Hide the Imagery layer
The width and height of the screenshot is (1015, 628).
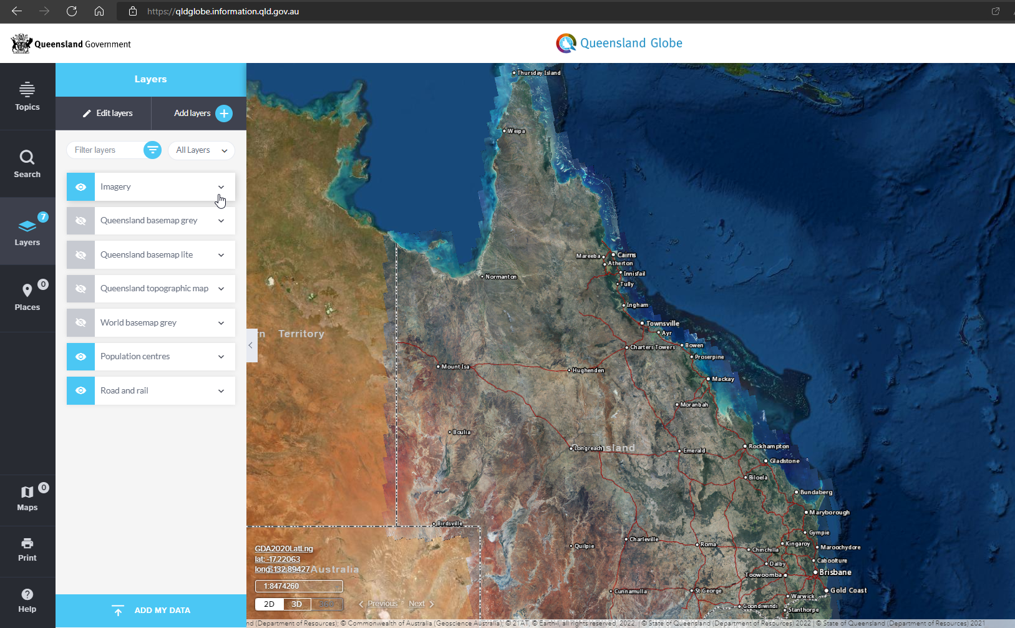click(x=80, y=186)
